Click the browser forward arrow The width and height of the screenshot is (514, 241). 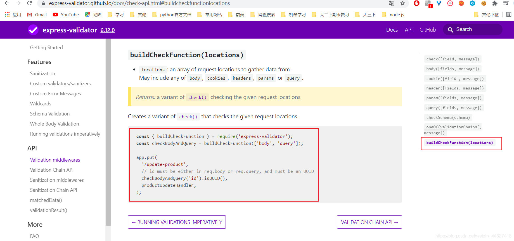(x=18, y=3)
